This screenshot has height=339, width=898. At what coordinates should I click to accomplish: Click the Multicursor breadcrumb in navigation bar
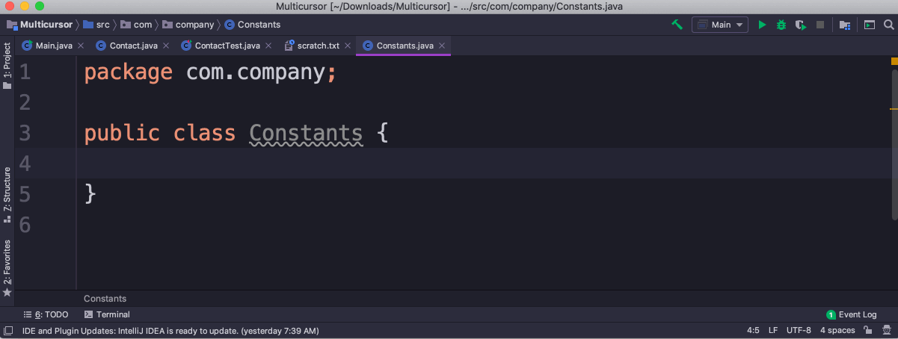point(40,25)
